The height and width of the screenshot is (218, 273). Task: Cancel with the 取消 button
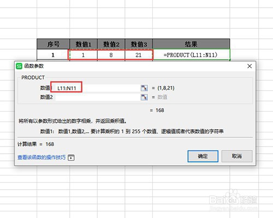(237, 156)
